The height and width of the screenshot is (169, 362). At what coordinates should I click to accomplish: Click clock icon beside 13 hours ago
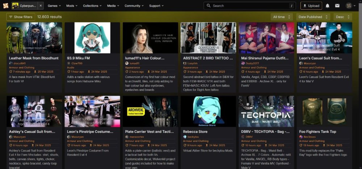(300, 145)
